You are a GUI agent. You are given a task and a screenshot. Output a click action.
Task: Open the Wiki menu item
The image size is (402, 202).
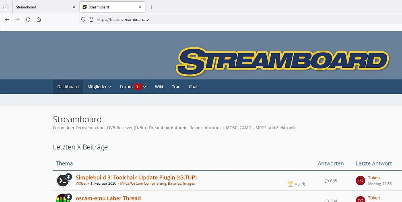coord(159,87)
